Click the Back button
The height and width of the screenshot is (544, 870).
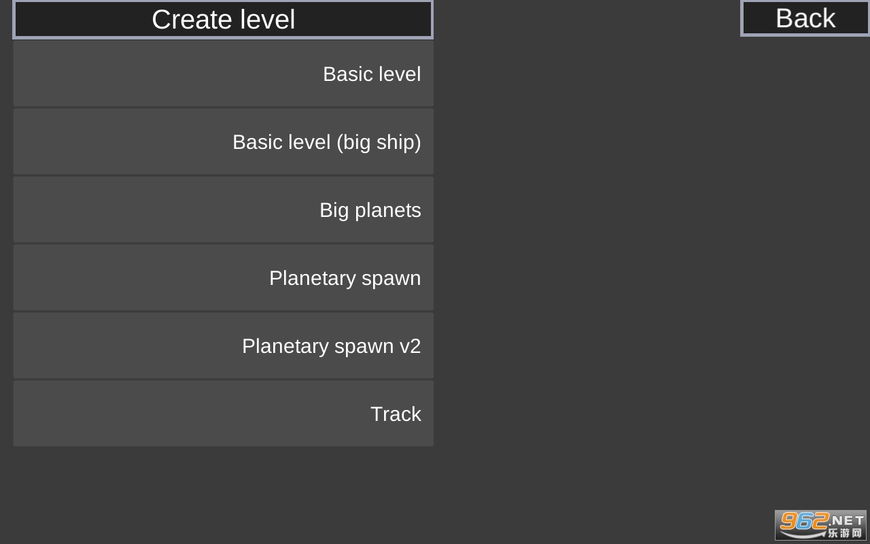click(x=805, y=18)
